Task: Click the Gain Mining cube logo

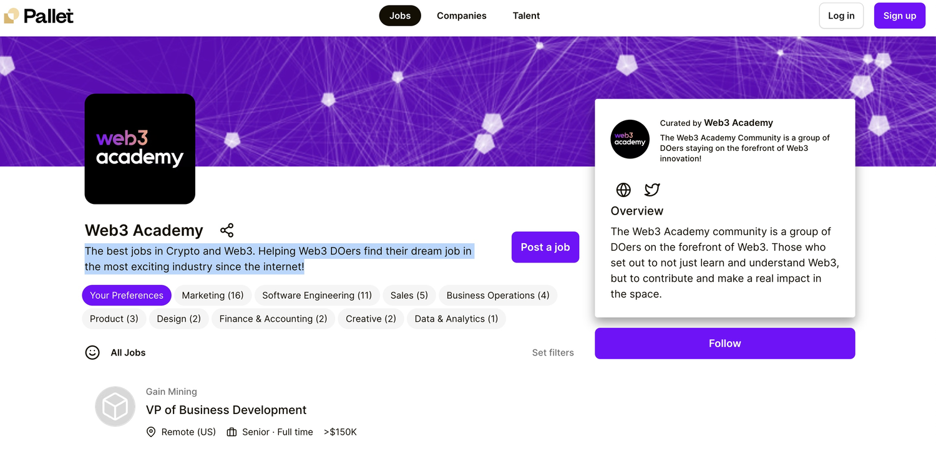Action: (115, 407)
